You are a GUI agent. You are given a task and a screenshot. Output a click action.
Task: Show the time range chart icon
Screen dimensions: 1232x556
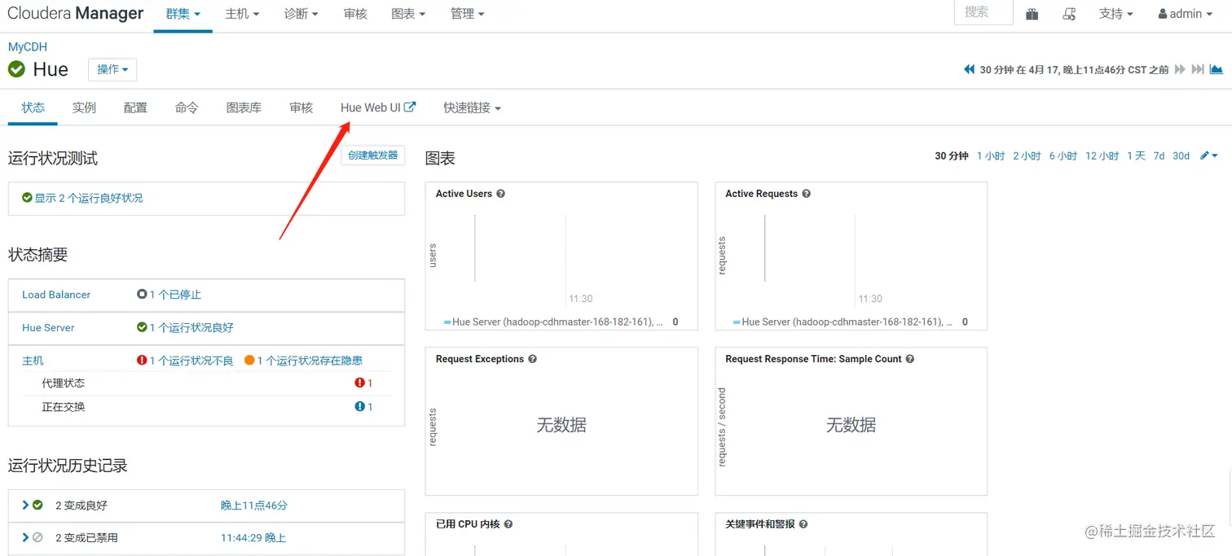[x=1216, y=69]
